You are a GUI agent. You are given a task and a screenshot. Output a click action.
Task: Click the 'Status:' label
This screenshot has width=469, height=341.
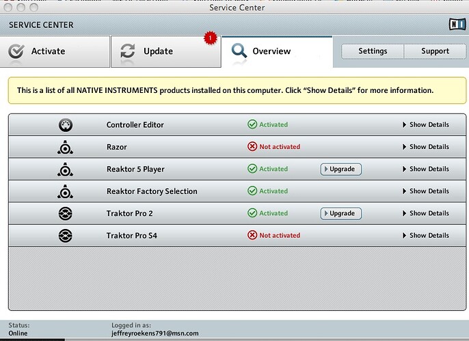click(x=19, y=325)
